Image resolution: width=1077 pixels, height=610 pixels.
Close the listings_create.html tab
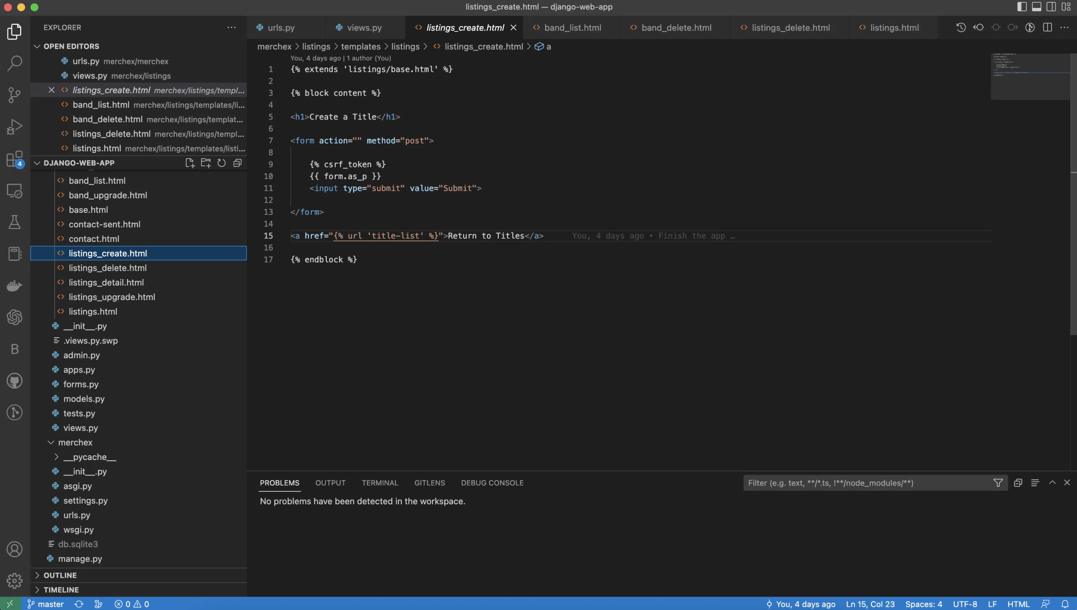[513, 28]
